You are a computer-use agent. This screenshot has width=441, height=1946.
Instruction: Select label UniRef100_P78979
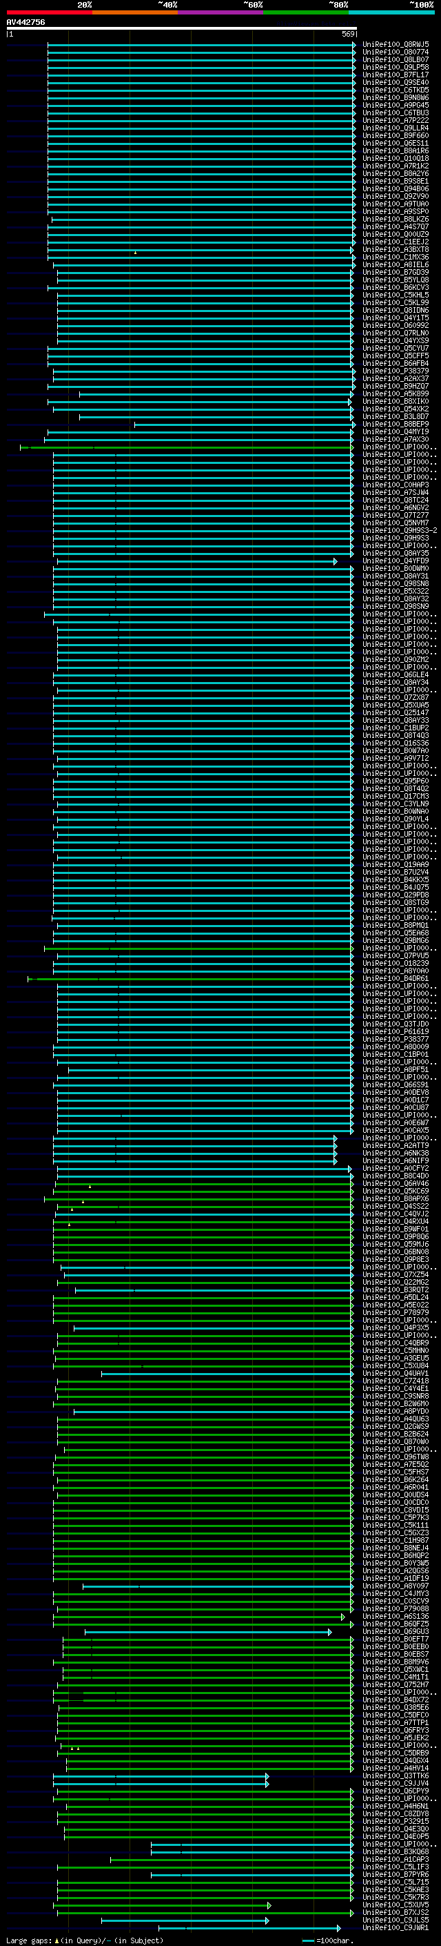point(395,1312)
